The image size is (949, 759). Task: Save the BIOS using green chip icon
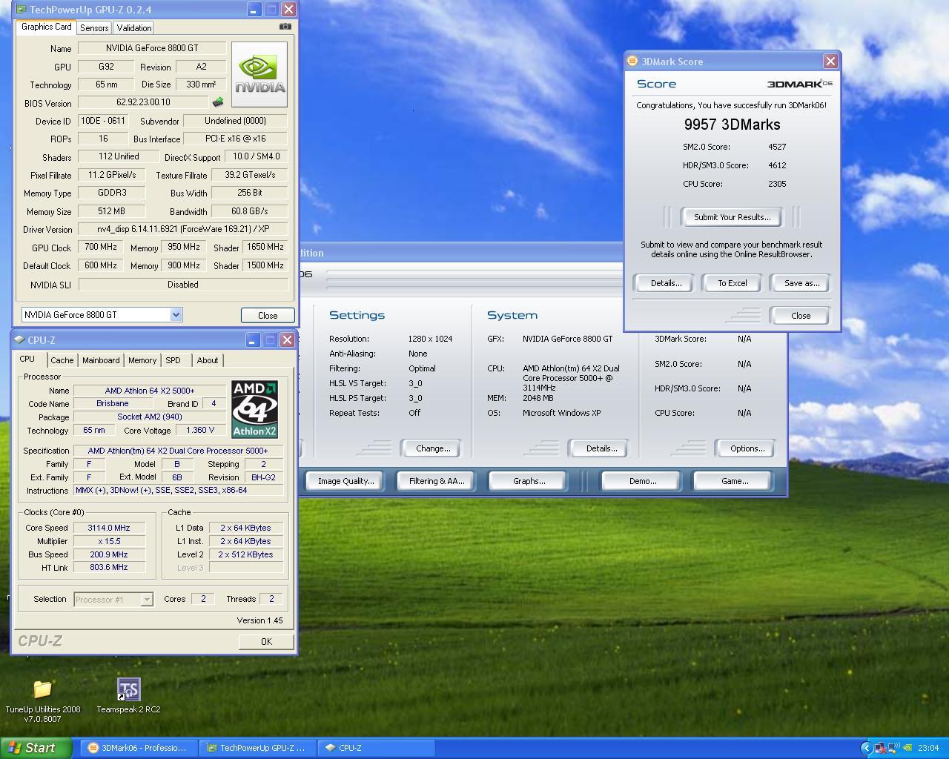point(218,102)
